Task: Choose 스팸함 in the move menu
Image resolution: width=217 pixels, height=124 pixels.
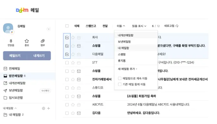Action: click(136, 54)
